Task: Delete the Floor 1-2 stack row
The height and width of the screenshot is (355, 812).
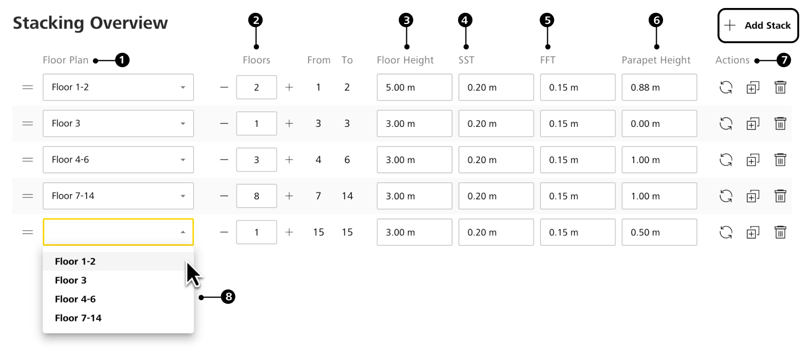Action: pos(780,87)
